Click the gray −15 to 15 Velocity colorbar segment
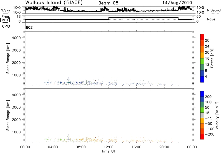Viewport: 222px width, 153px height. [202, 115]
